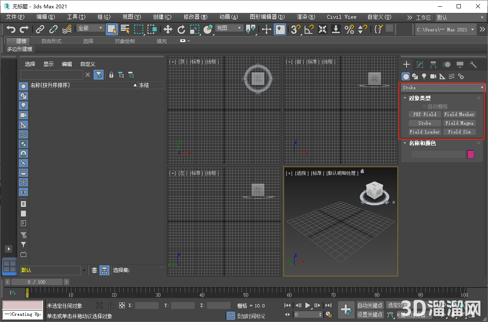Toggle Angle Snap icon

(309, 30)
